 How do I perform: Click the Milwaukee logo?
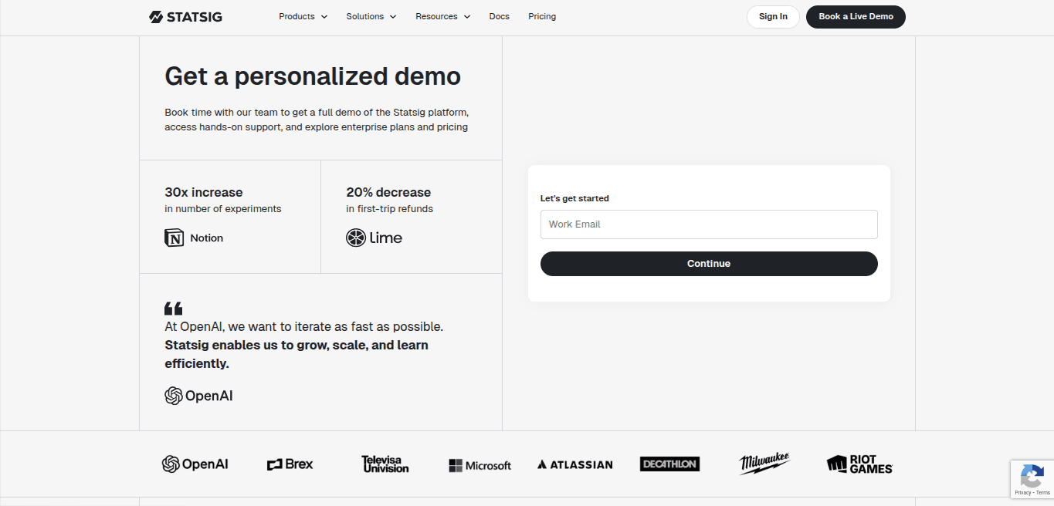[764, 463]
